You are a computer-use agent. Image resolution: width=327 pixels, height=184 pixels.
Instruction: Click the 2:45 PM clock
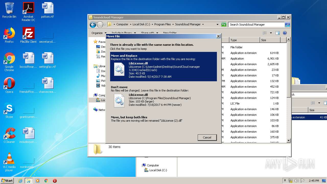[314, 181]
